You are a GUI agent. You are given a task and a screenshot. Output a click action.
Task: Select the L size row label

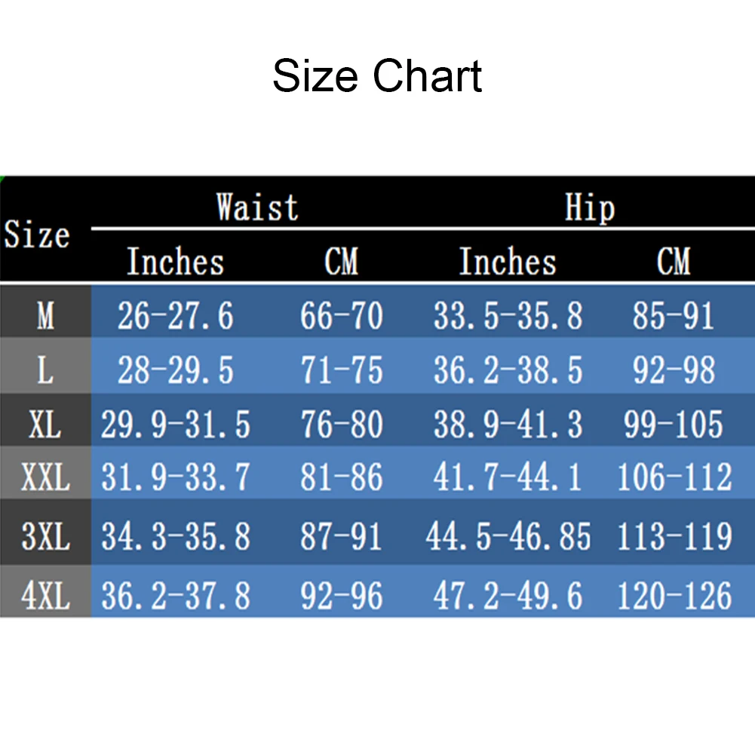46,370
